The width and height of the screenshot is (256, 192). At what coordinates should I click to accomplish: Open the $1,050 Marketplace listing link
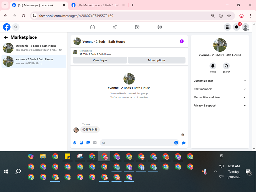[x=95, y=54]
